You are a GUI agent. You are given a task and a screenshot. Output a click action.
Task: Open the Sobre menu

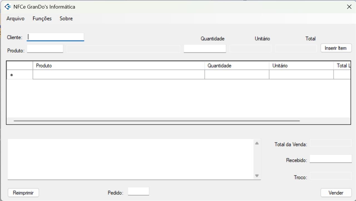(66, 19)
